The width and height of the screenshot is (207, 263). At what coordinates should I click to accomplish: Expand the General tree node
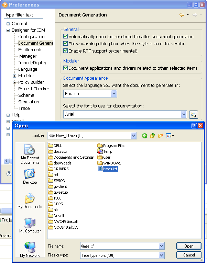coord(8,24)
